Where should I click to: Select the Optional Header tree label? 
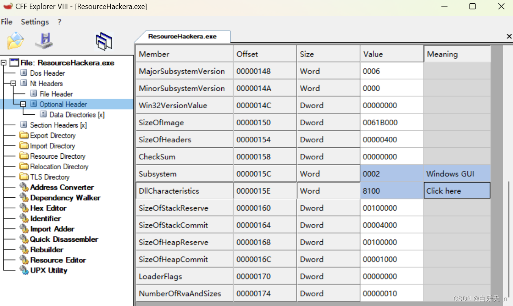pos(63,104)
